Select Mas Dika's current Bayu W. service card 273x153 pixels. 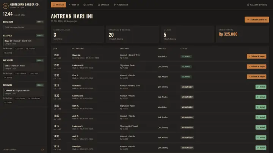click(x=23, y=42)
